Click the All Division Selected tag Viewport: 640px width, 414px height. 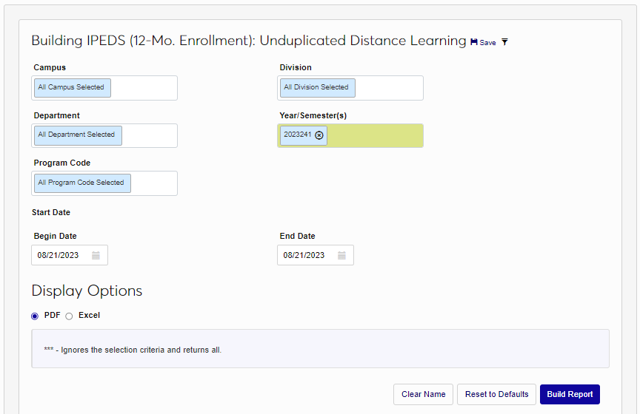317,88
